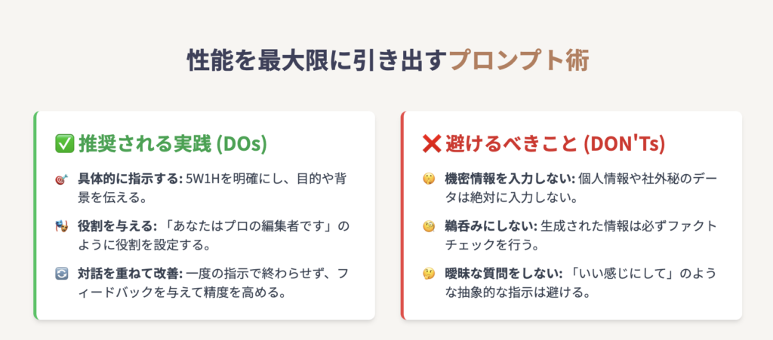Screen dimensions: 773x340
Task: Click the green left border of DOs card
Action: click(x=35, y=216)
